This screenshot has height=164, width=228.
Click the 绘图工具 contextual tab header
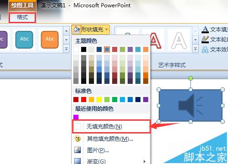pyautogui.click(x=22, y=5)
